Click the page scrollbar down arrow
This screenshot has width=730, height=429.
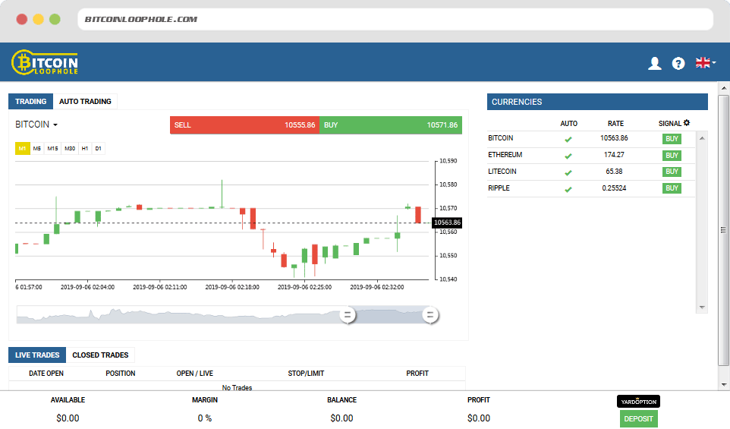[x=723, y=385]
